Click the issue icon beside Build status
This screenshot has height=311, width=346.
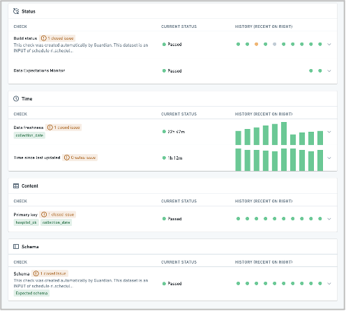43,38
